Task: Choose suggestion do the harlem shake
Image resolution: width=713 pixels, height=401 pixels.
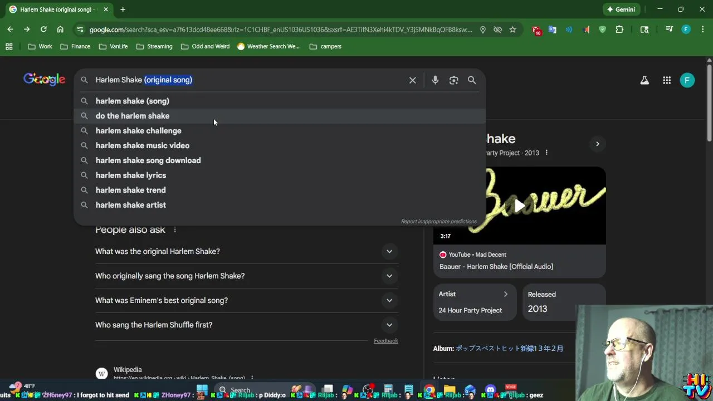Action: pyautogui.click(x=280, y=116)
